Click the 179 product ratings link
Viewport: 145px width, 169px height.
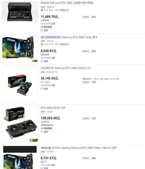point(62,44)
